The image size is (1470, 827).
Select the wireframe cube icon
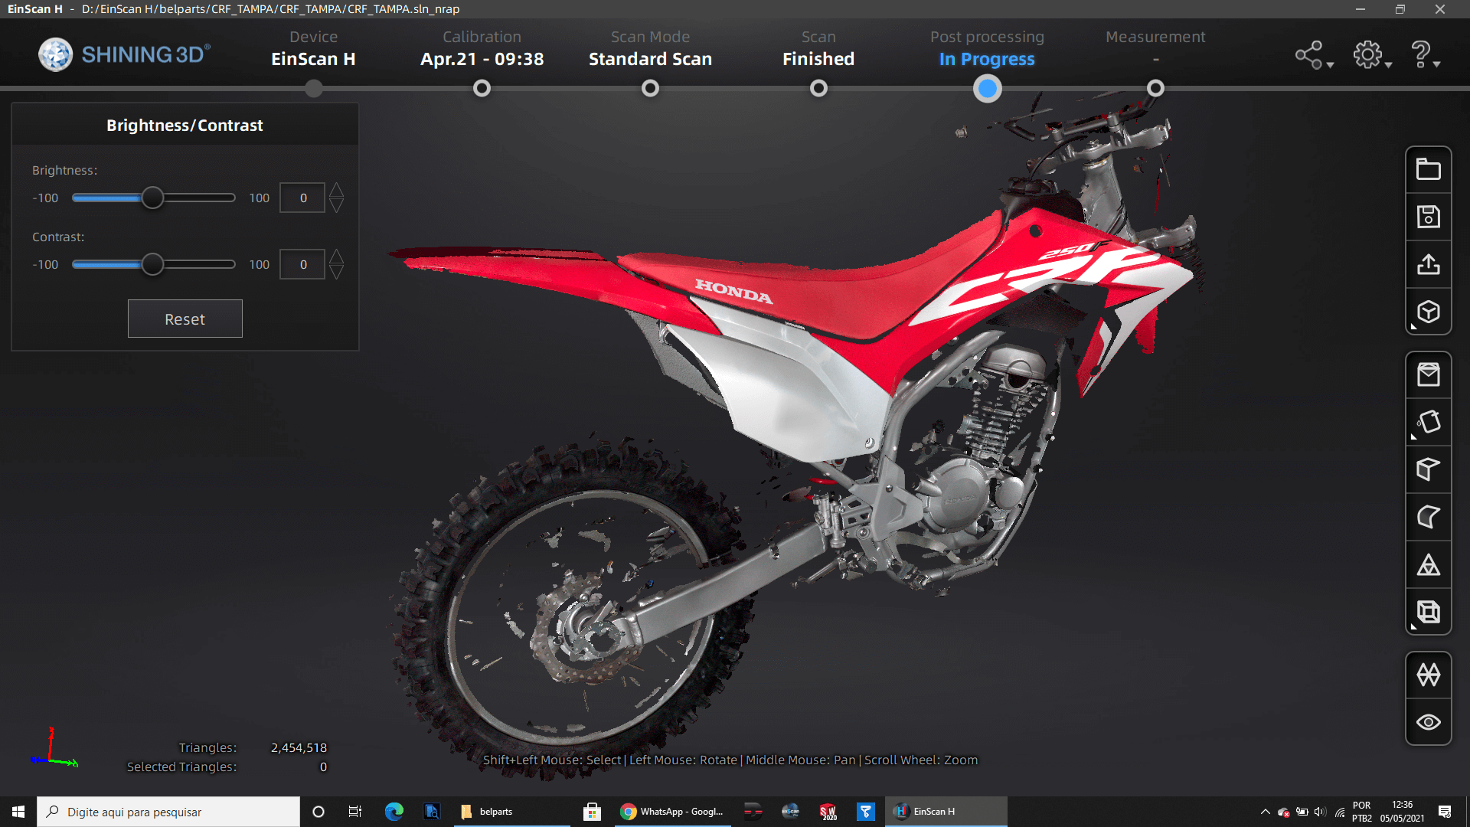1428,612
